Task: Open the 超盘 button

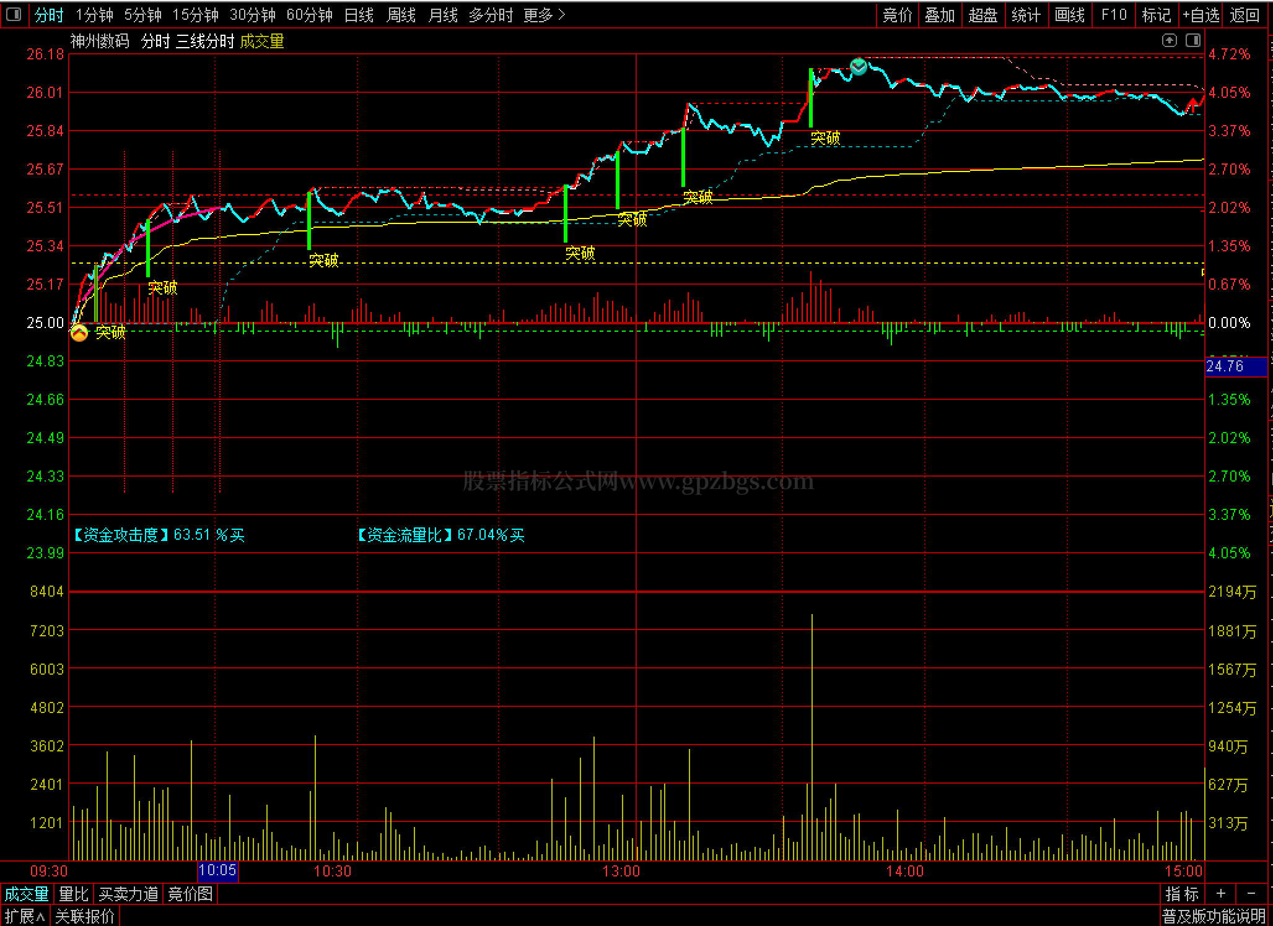Action: (983, 15)
